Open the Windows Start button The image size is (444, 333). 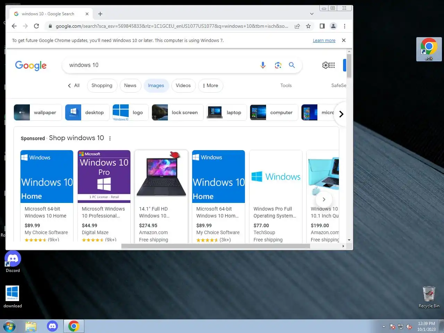tap(9, 326)
